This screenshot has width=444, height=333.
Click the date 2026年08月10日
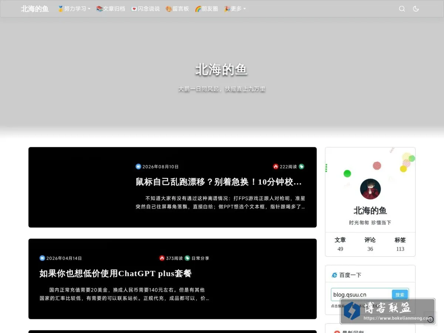tap(161, 167)
